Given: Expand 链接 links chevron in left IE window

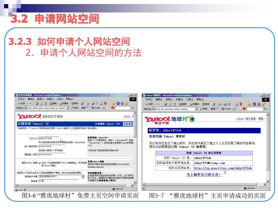Looking at the screenshot, I should coord(87,107).
